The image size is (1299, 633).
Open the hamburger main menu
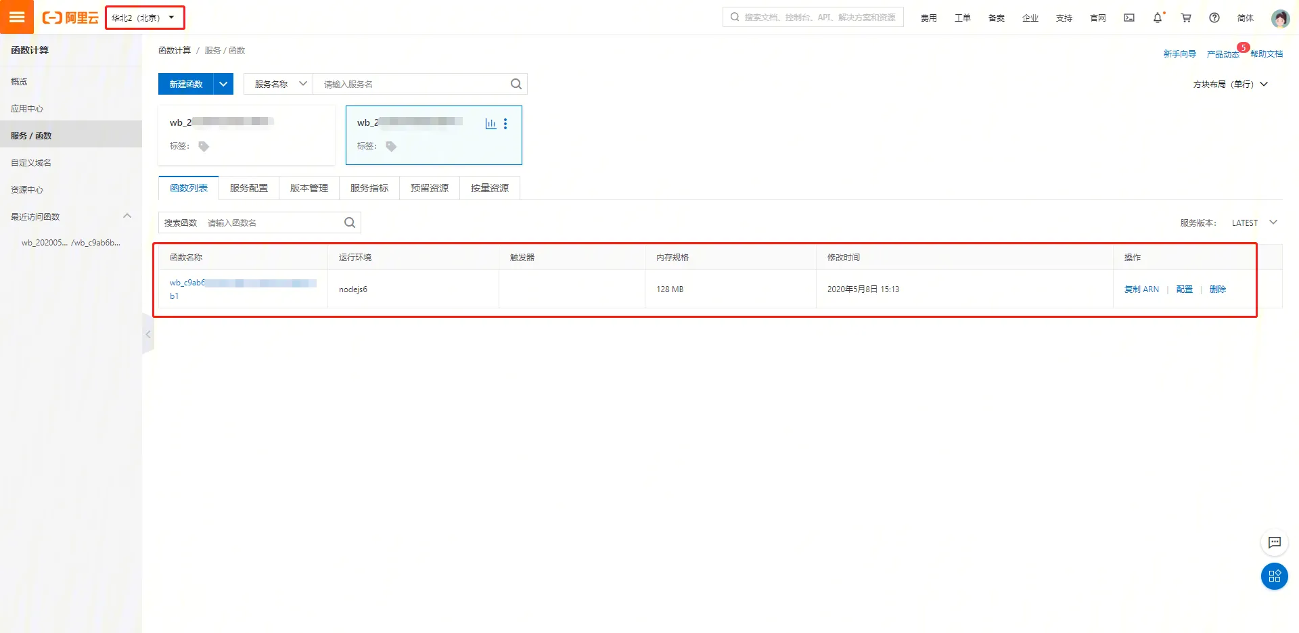[17, 17]
